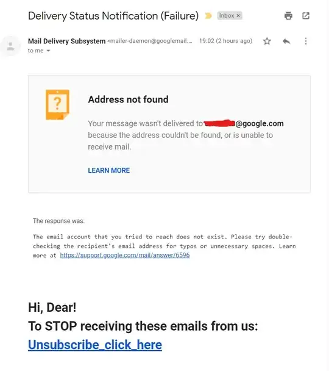Remove the Inbox label with its X

pyautogui.click(x=238, y=16)
